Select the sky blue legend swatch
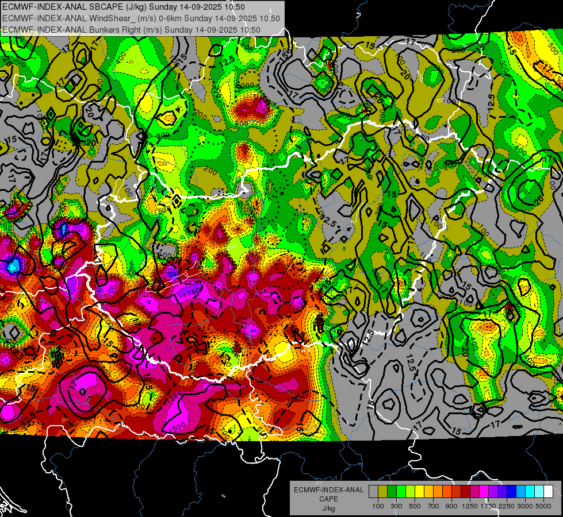Screen dimensions: 563x517 coord(520,492)
